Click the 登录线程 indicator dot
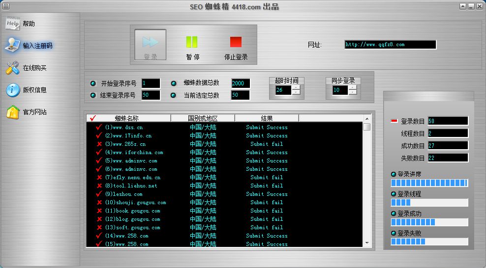 (394, 194)
